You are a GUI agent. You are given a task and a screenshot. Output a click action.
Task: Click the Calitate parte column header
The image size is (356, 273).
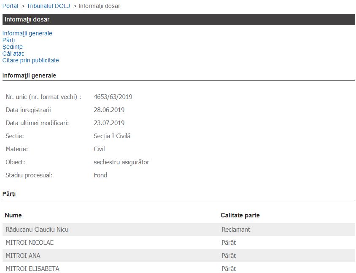240,215
